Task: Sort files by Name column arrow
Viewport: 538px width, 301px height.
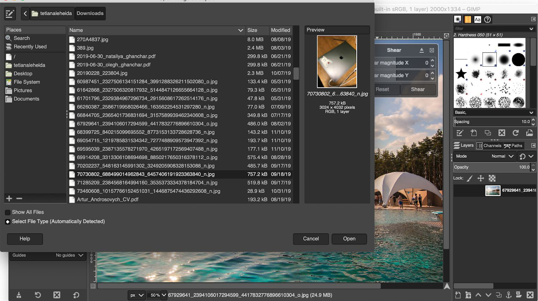Action: point(241,31)
